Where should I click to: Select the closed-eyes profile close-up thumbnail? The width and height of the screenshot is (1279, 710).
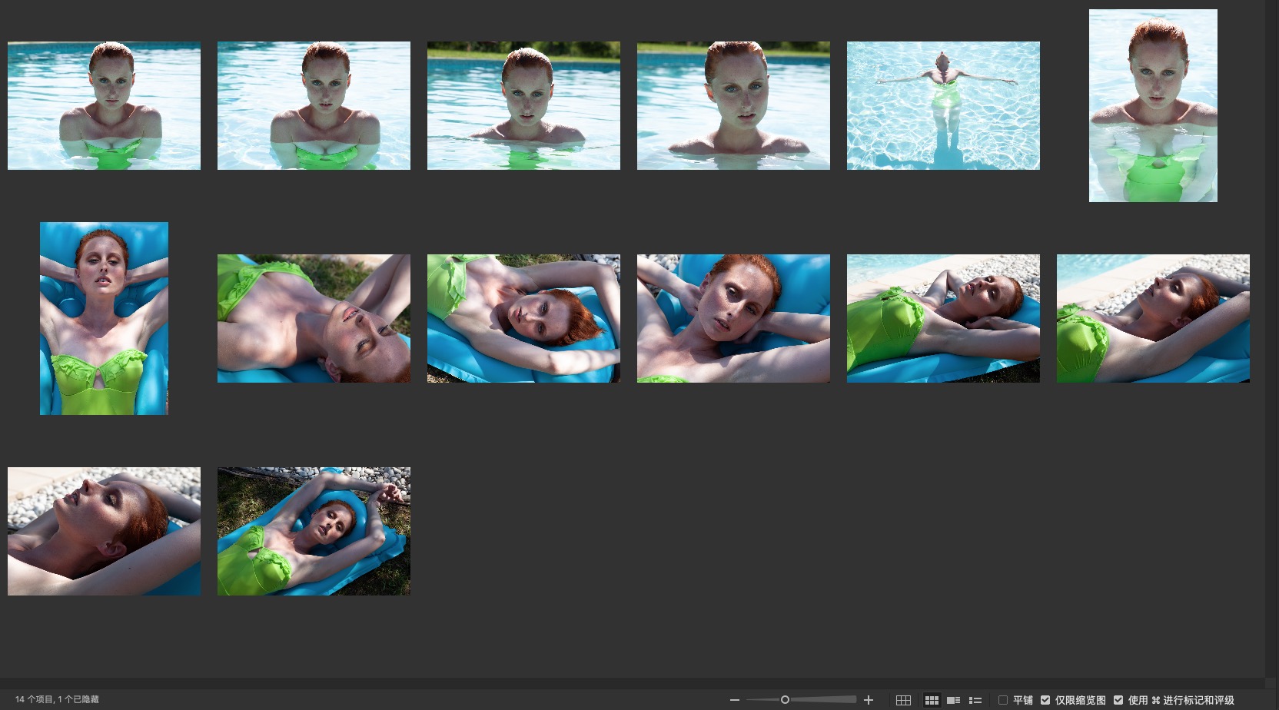tap(104, 531)
